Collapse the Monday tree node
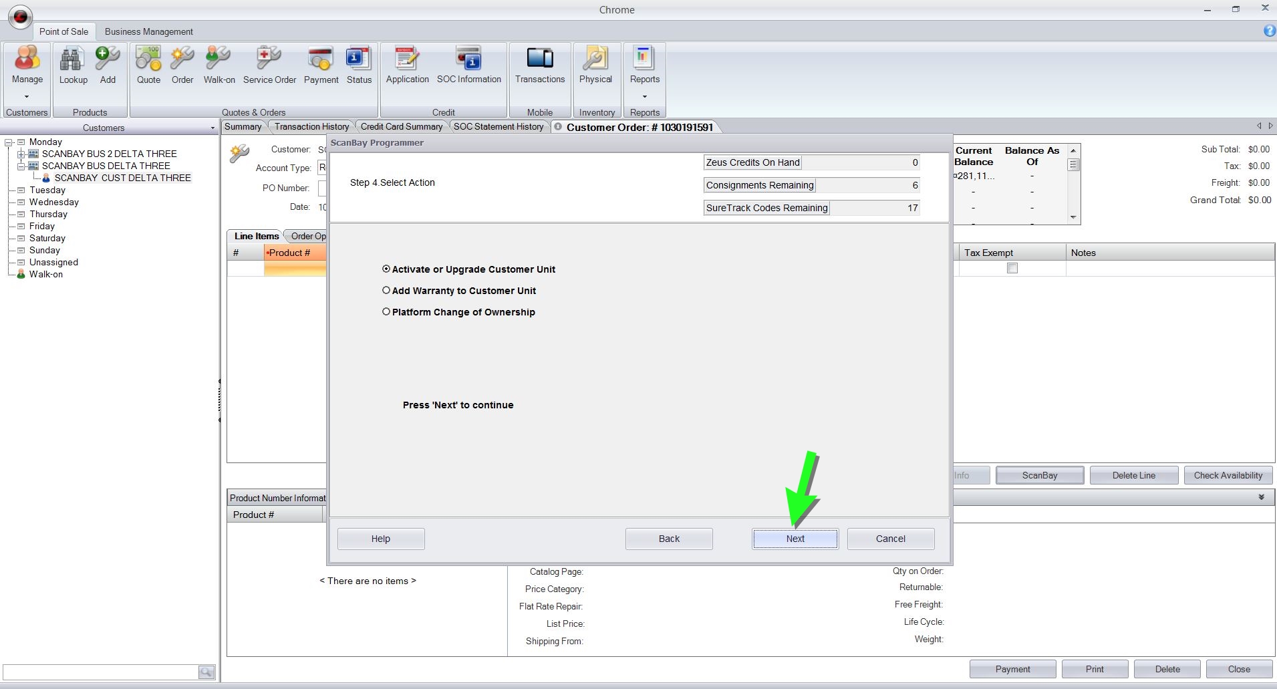 tap(9, 142)
